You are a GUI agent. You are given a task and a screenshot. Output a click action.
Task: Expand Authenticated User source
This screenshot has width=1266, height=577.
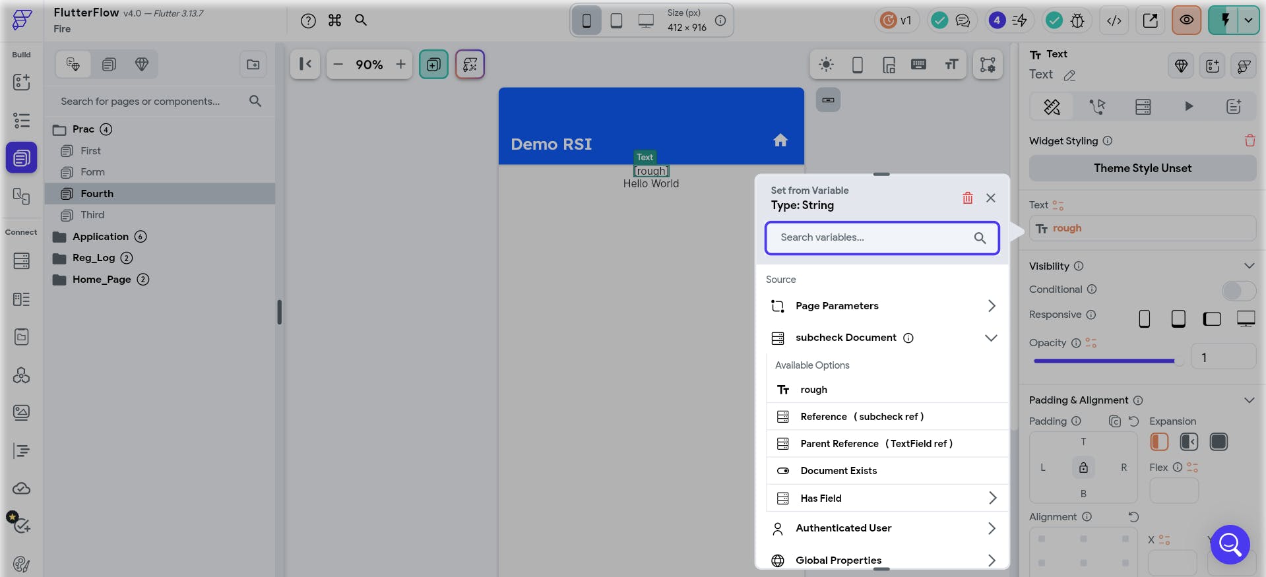[883, 528]
